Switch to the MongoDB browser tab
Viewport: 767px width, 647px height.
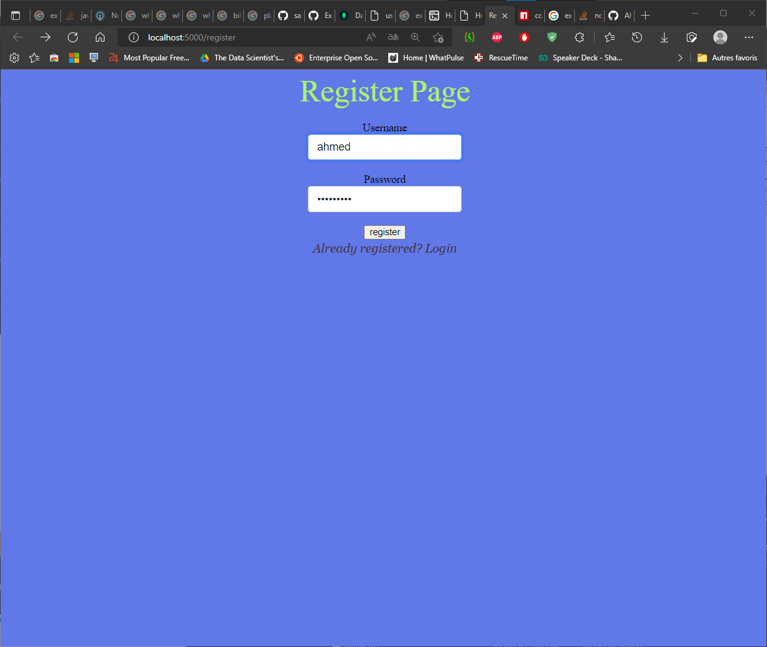350,15
